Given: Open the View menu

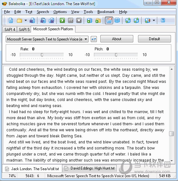Looking at the screenshot, I should coord(75,12).
